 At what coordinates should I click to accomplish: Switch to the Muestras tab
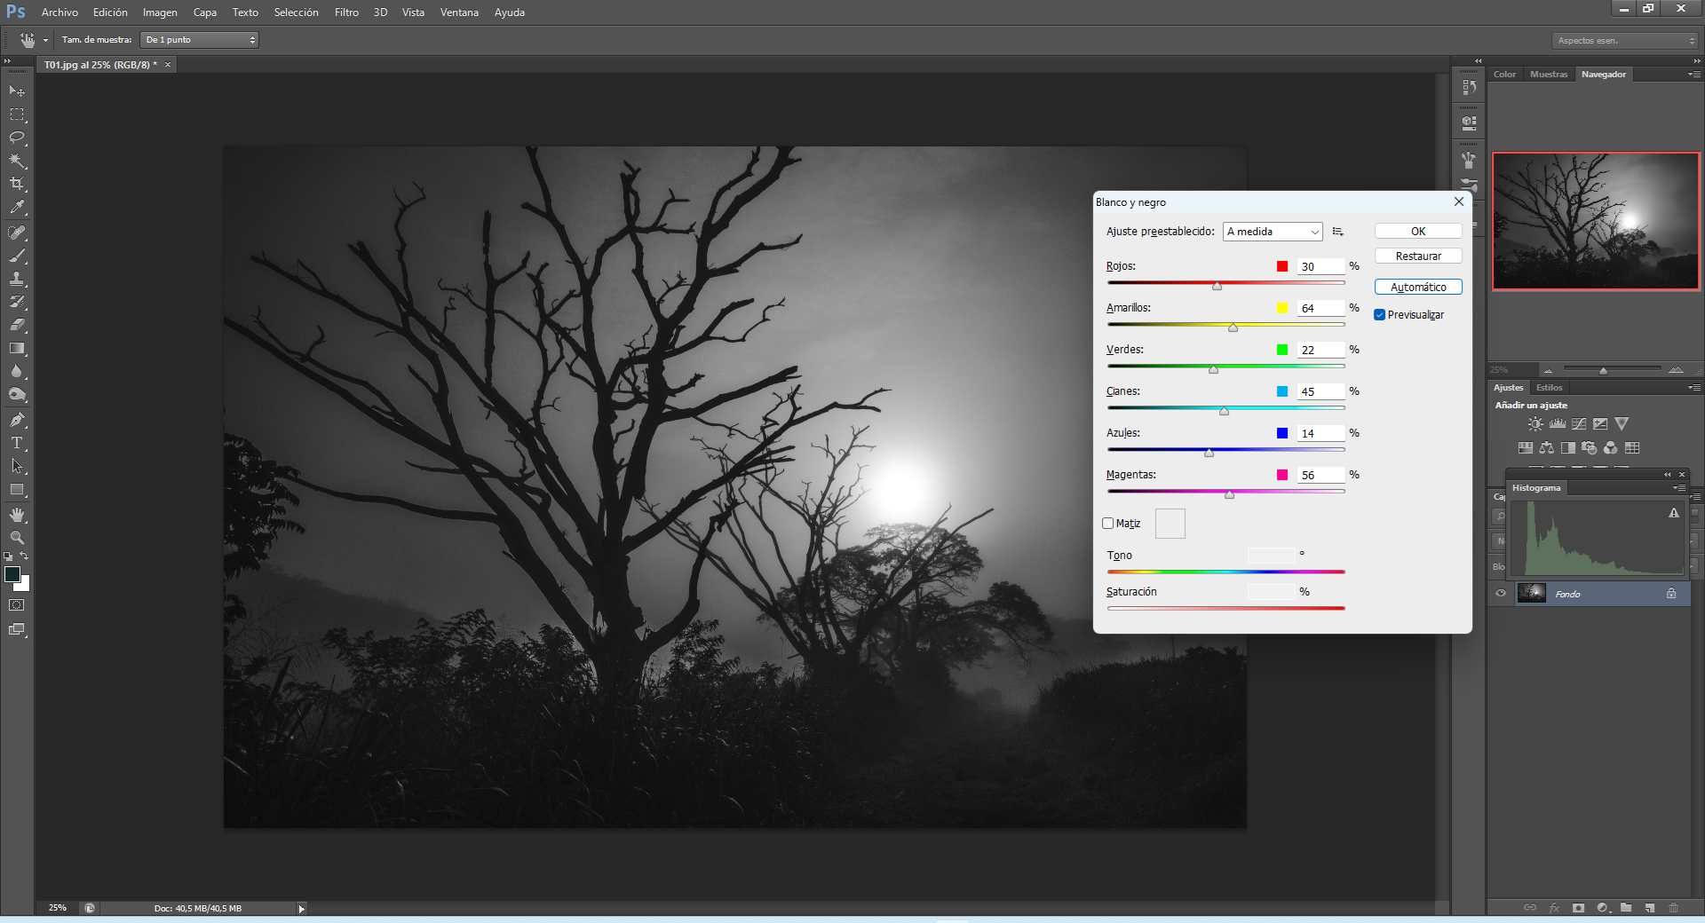1549,75
